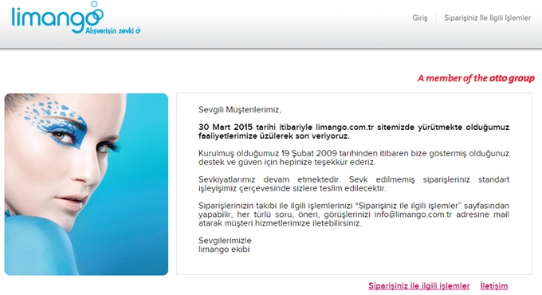Open Siparişiniz İle İlgili İşlemler in header
The height and width of the screenshot is (295, 542).
487,18
